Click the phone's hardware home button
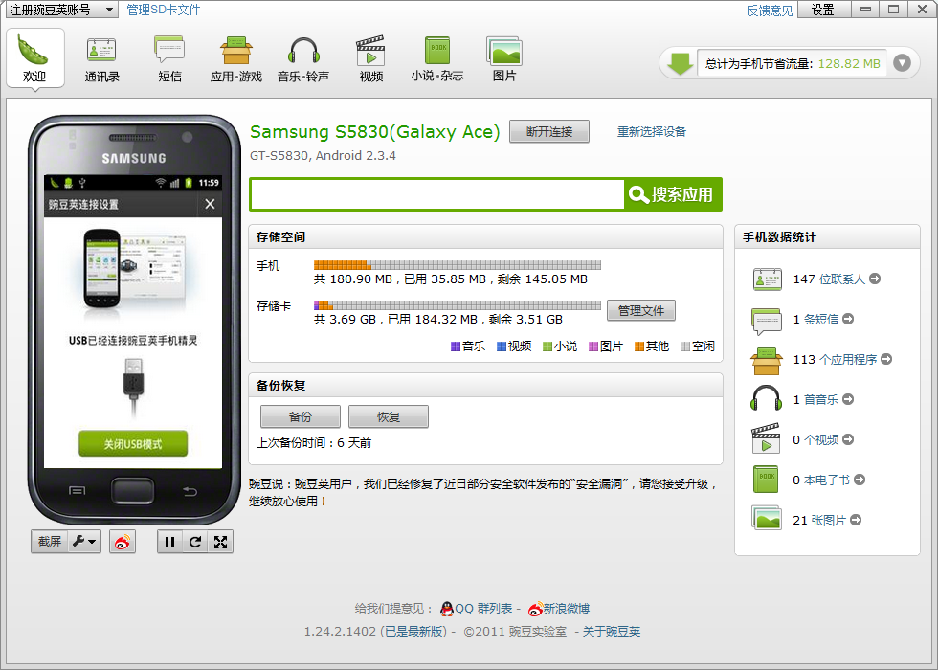This screenshot has height=670, width=938. 133,490
